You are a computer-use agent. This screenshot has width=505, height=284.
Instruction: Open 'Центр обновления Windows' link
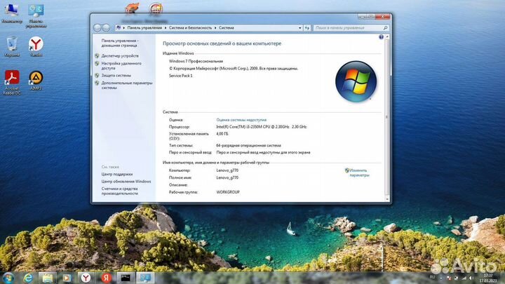tap(126, 182)
